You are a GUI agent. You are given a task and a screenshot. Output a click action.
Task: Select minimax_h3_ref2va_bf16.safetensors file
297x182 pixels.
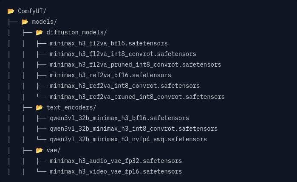coord(110,75)
